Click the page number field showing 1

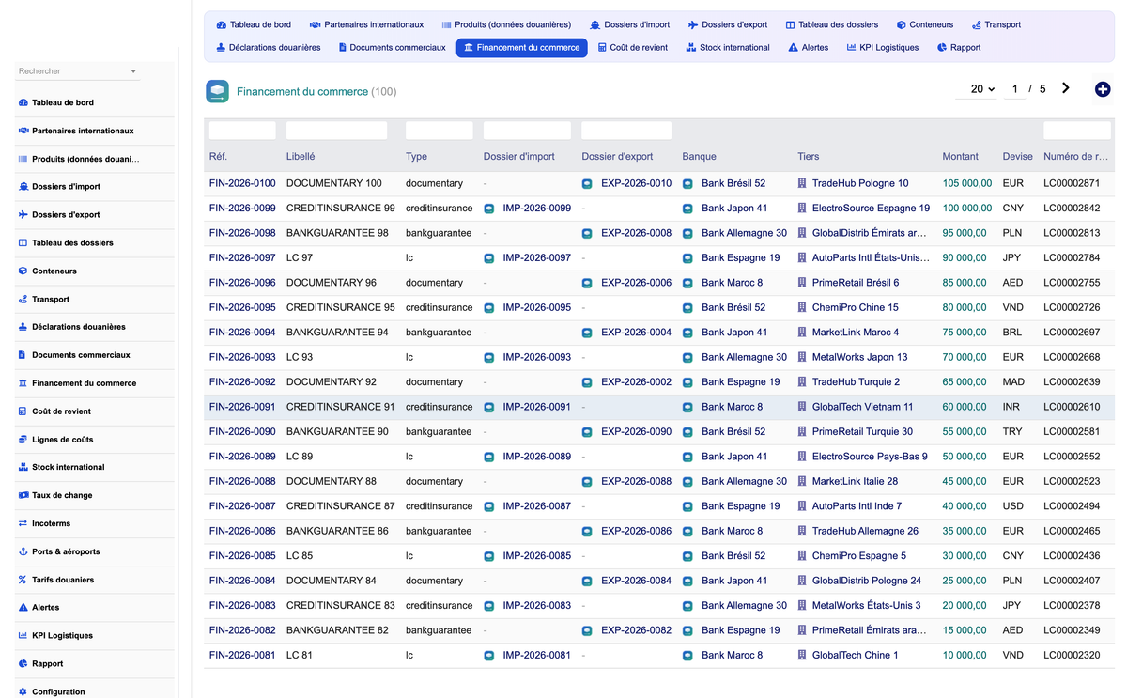(1014, 89)
